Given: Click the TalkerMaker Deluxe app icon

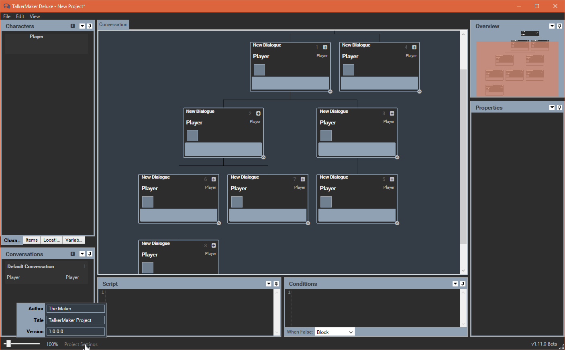Looking at the screenshot, I should pyautogui.click(x=7, y=6).
